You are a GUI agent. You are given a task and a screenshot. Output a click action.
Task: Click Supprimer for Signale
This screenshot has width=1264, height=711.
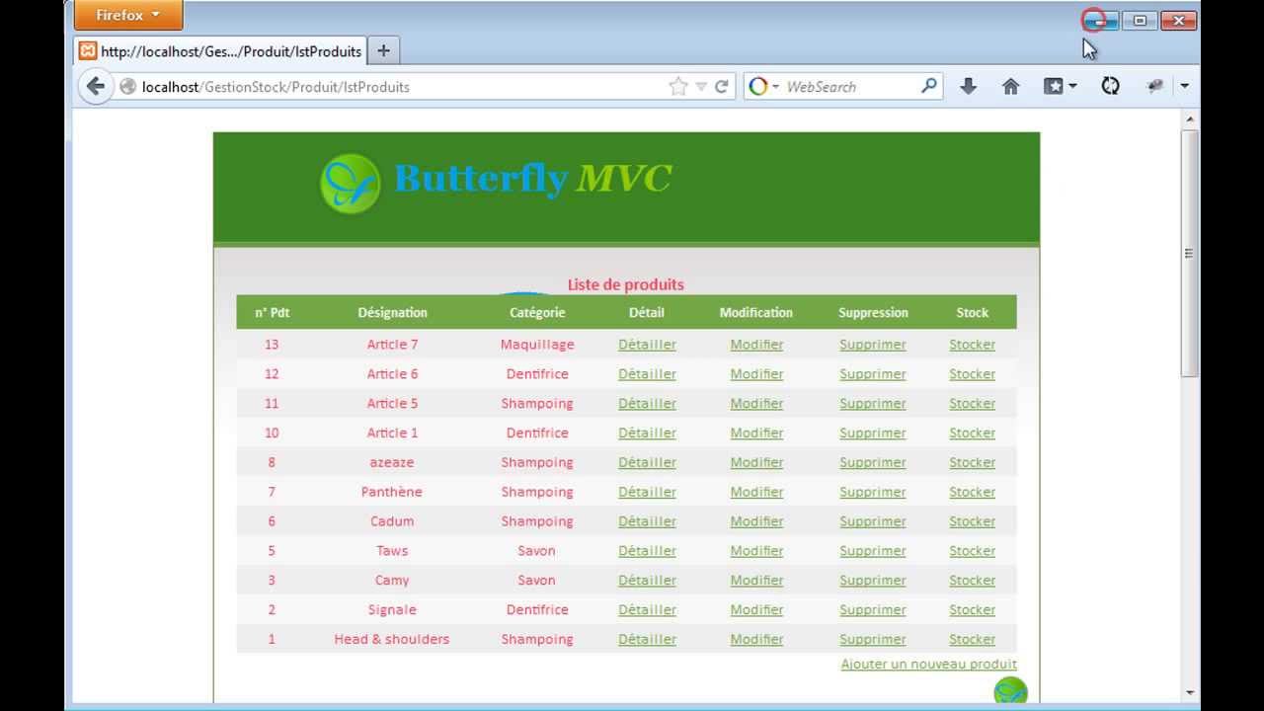[873, 610]
